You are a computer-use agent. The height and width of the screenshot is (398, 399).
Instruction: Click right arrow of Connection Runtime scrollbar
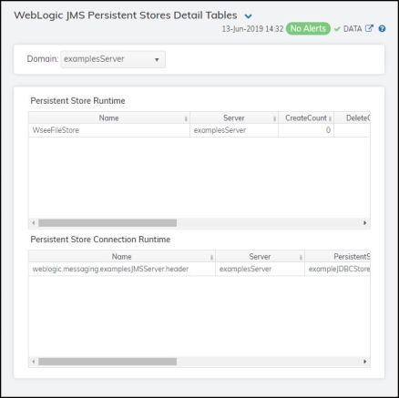coord(365,362)
